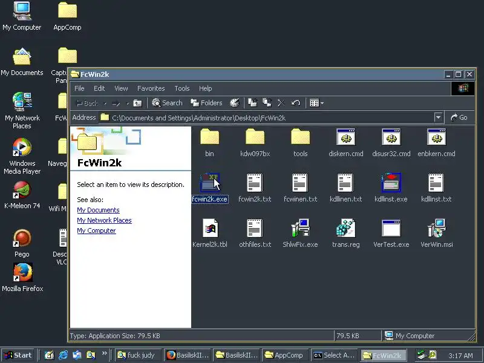Viewport: 484px width, 363px height.
Task: Select the kdllinst.exe installer icon
Action: (391, 183)
